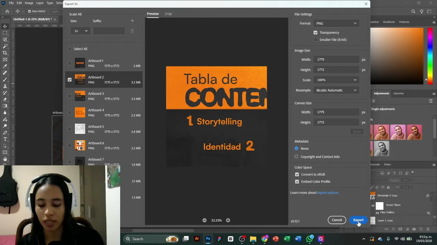Uncheck Convert to sRGB
437x245 pixels.
[297, 175]
